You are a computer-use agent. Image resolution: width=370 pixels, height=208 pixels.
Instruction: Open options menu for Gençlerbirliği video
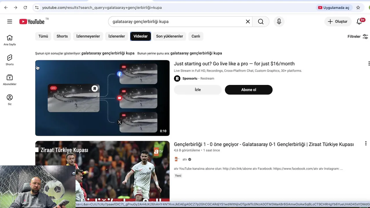[366, 143]
